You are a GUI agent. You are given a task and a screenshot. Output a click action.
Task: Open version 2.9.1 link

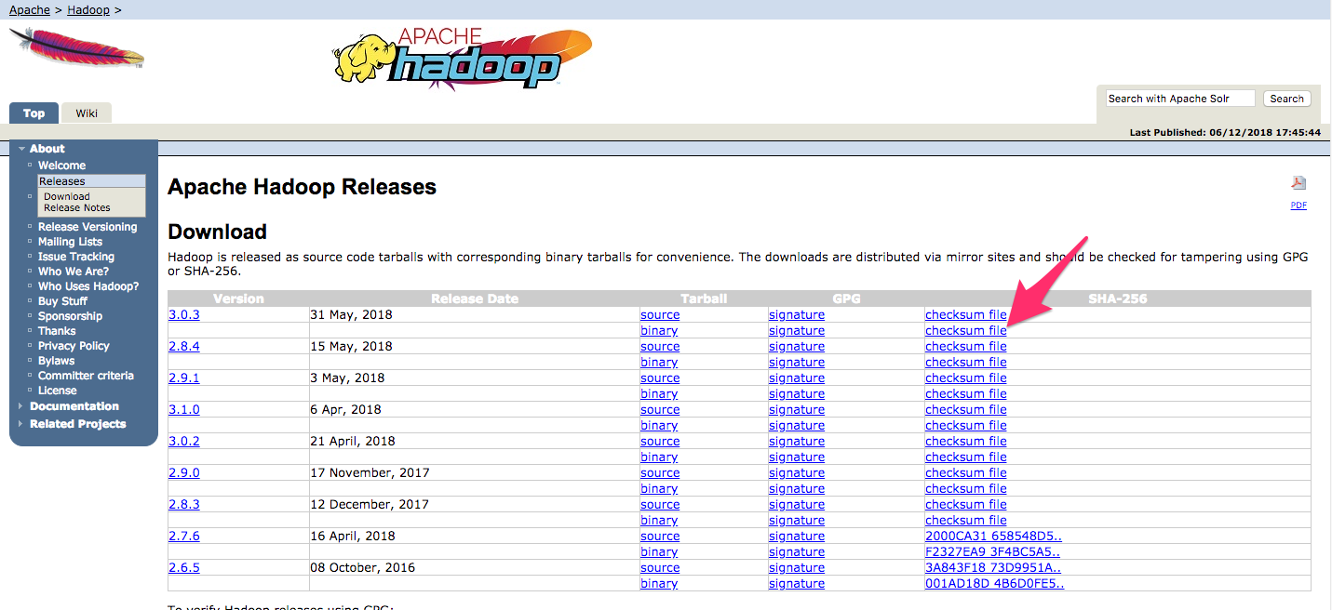184,378
